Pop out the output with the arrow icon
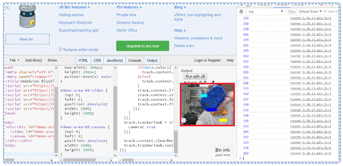 click(213, 82)
